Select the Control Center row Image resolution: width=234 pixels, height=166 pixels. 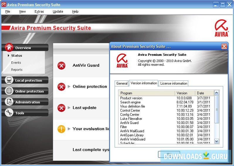[x=166, y=110]
